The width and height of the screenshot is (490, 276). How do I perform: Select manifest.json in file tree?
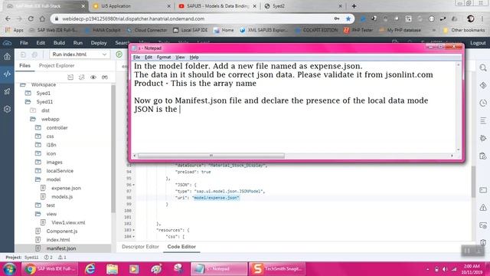coord(61,248)
